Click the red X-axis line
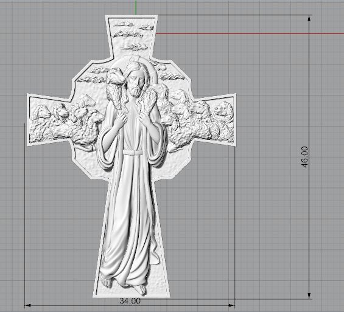Viewport: 344px width, 312px height. pyautogui.click(x=250, y=33)
